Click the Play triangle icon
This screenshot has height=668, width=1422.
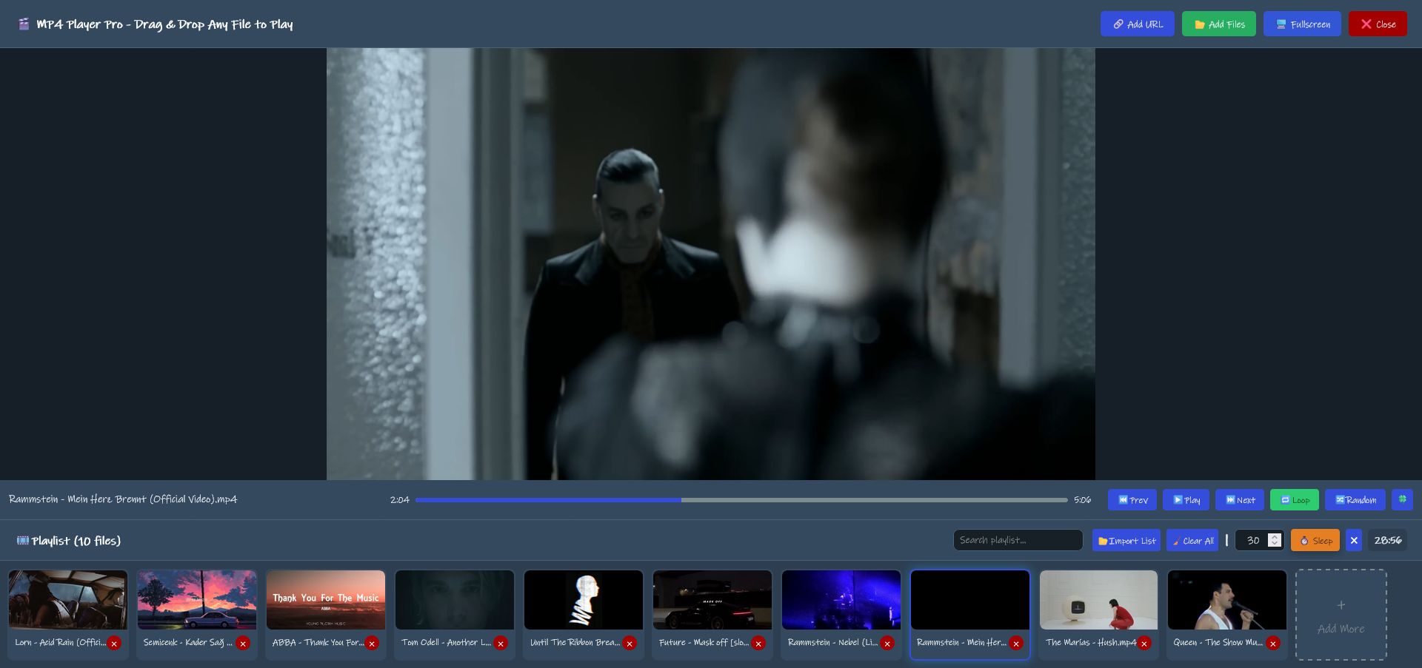tap(1178, 500)
